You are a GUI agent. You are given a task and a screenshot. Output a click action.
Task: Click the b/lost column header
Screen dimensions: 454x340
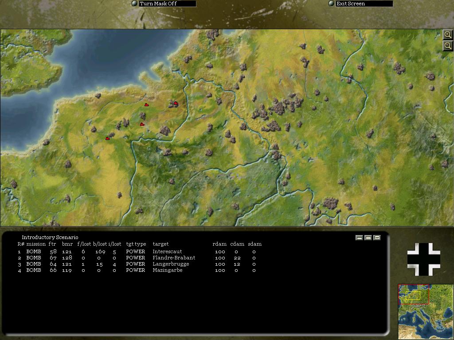point(100,244)
